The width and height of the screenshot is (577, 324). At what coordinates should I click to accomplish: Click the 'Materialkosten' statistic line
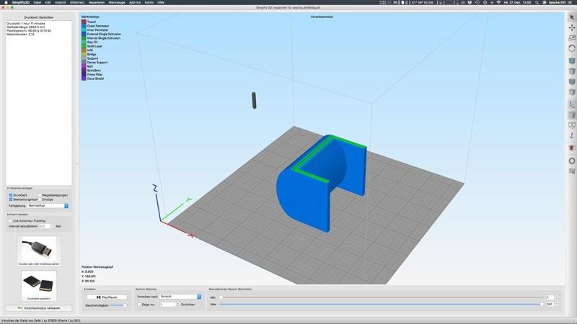tap(21, 34)
